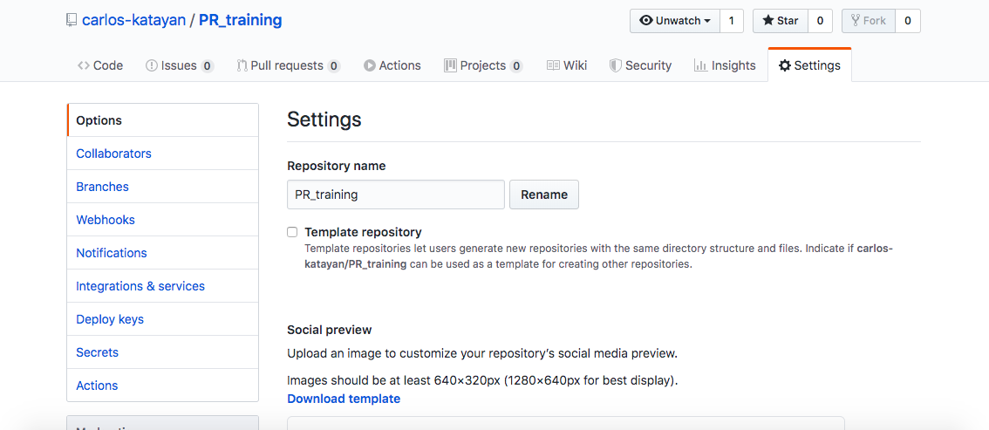Select the Settings tab
Screen dimensions: 989x430
(810, 65)
